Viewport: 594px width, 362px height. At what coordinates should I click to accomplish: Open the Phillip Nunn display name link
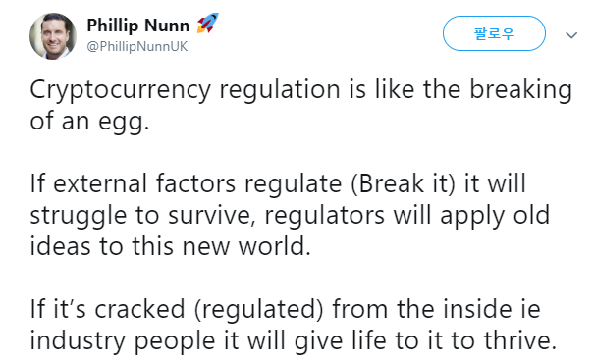click(138, 26)
